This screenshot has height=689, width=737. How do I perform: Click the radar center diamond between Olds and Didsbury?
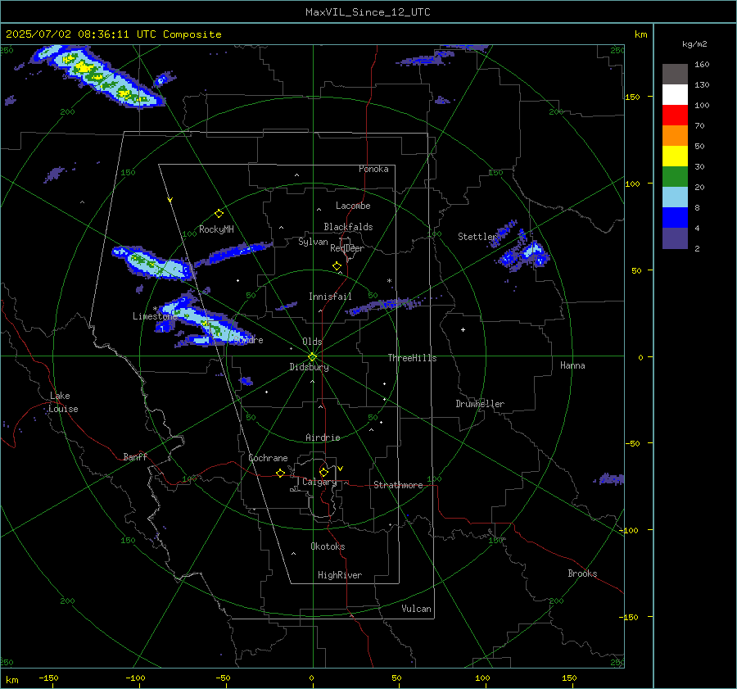click(313, 357)
